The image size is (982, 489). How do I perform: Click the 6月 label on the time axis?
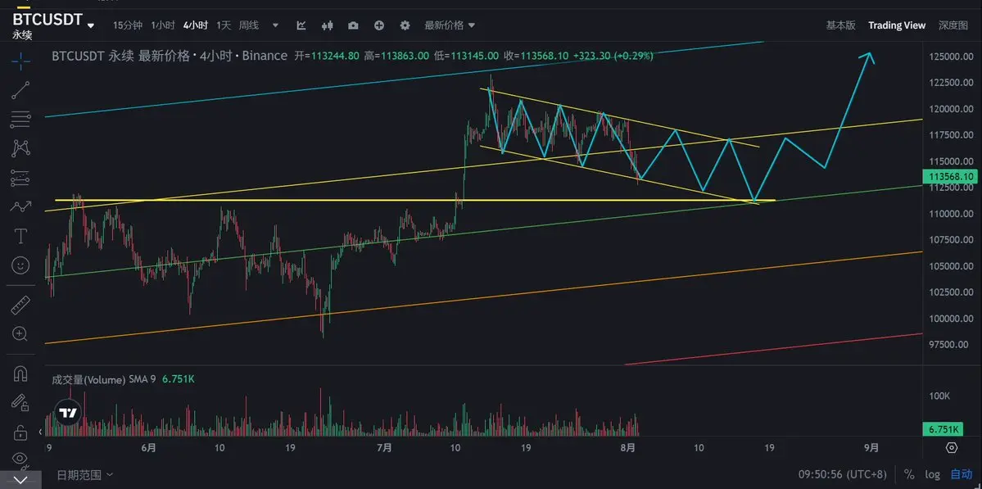(x=148, y=448)
